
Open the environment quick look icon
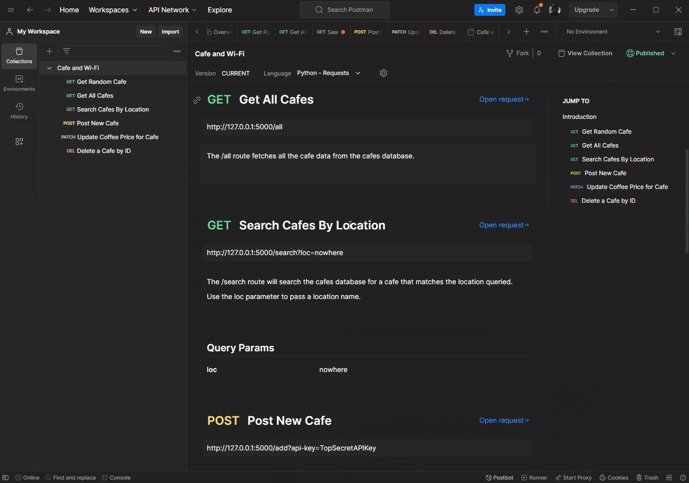click(x=678, y=32)
